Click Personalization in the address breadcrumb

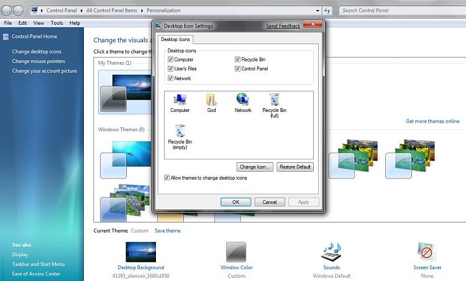pos(163,11)
